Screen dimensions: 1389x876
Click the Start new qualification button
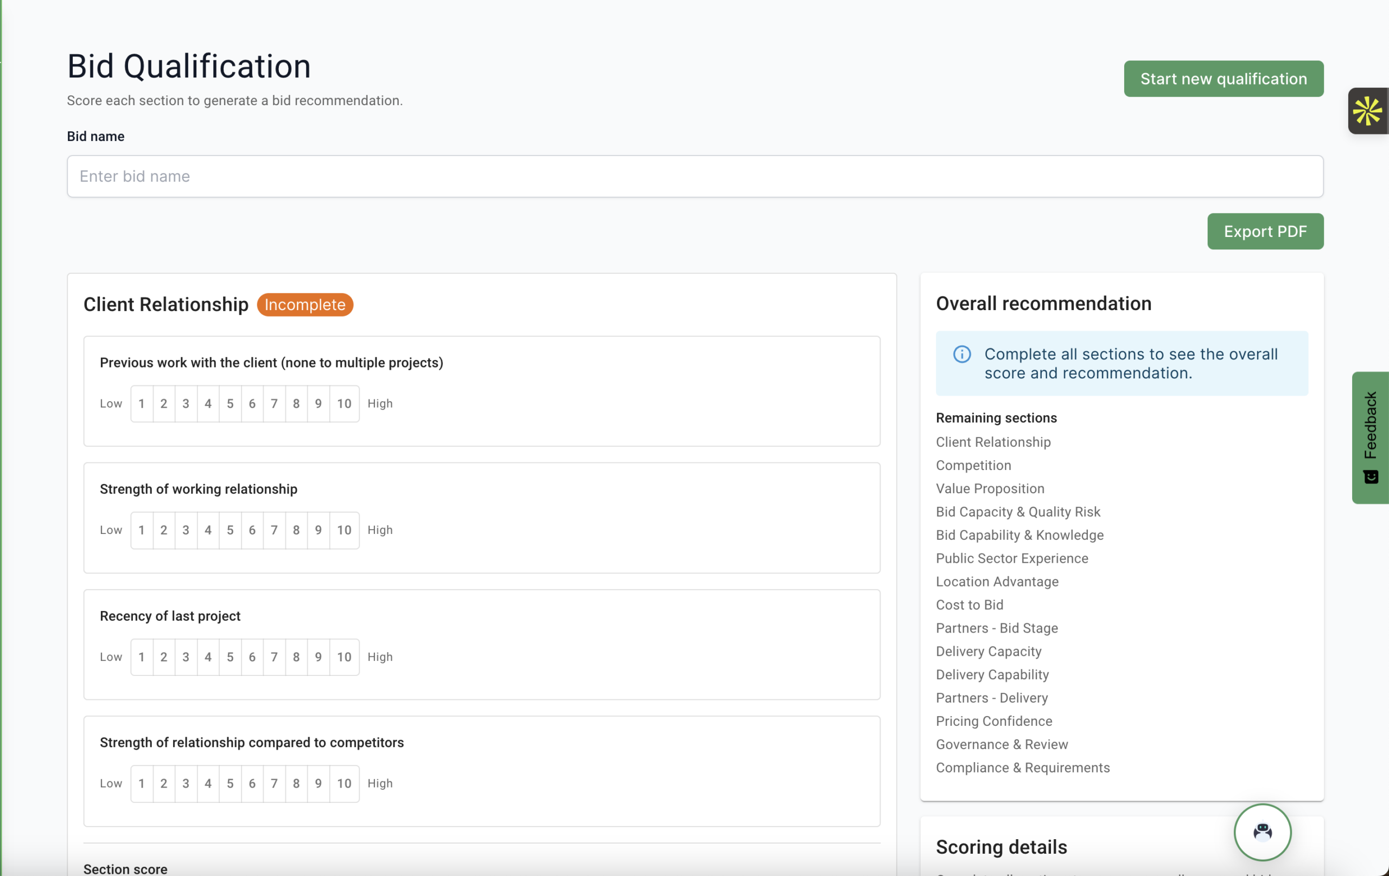point(1223,79)
